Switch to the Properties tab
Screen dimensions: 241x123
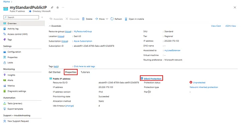[71, 72]
